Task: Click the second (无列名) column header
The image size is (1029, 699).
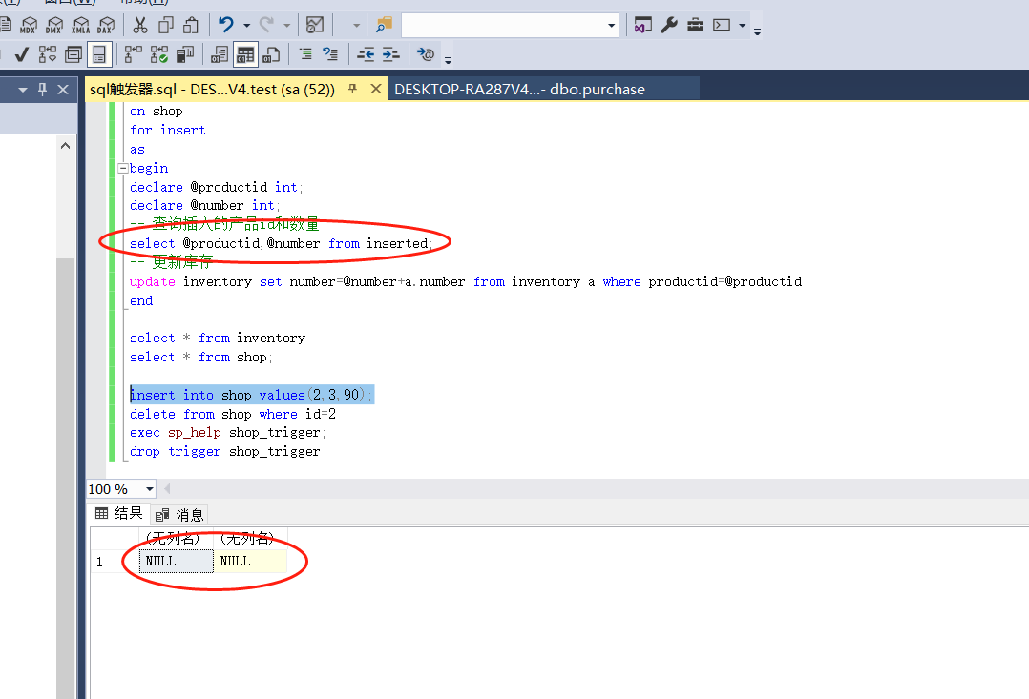Action: point(251,539)
